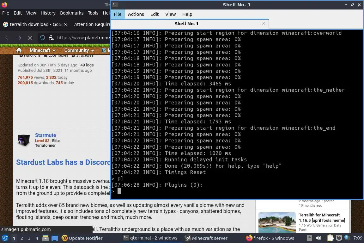Open the application launcher menu in taskbar

(5, 238)
